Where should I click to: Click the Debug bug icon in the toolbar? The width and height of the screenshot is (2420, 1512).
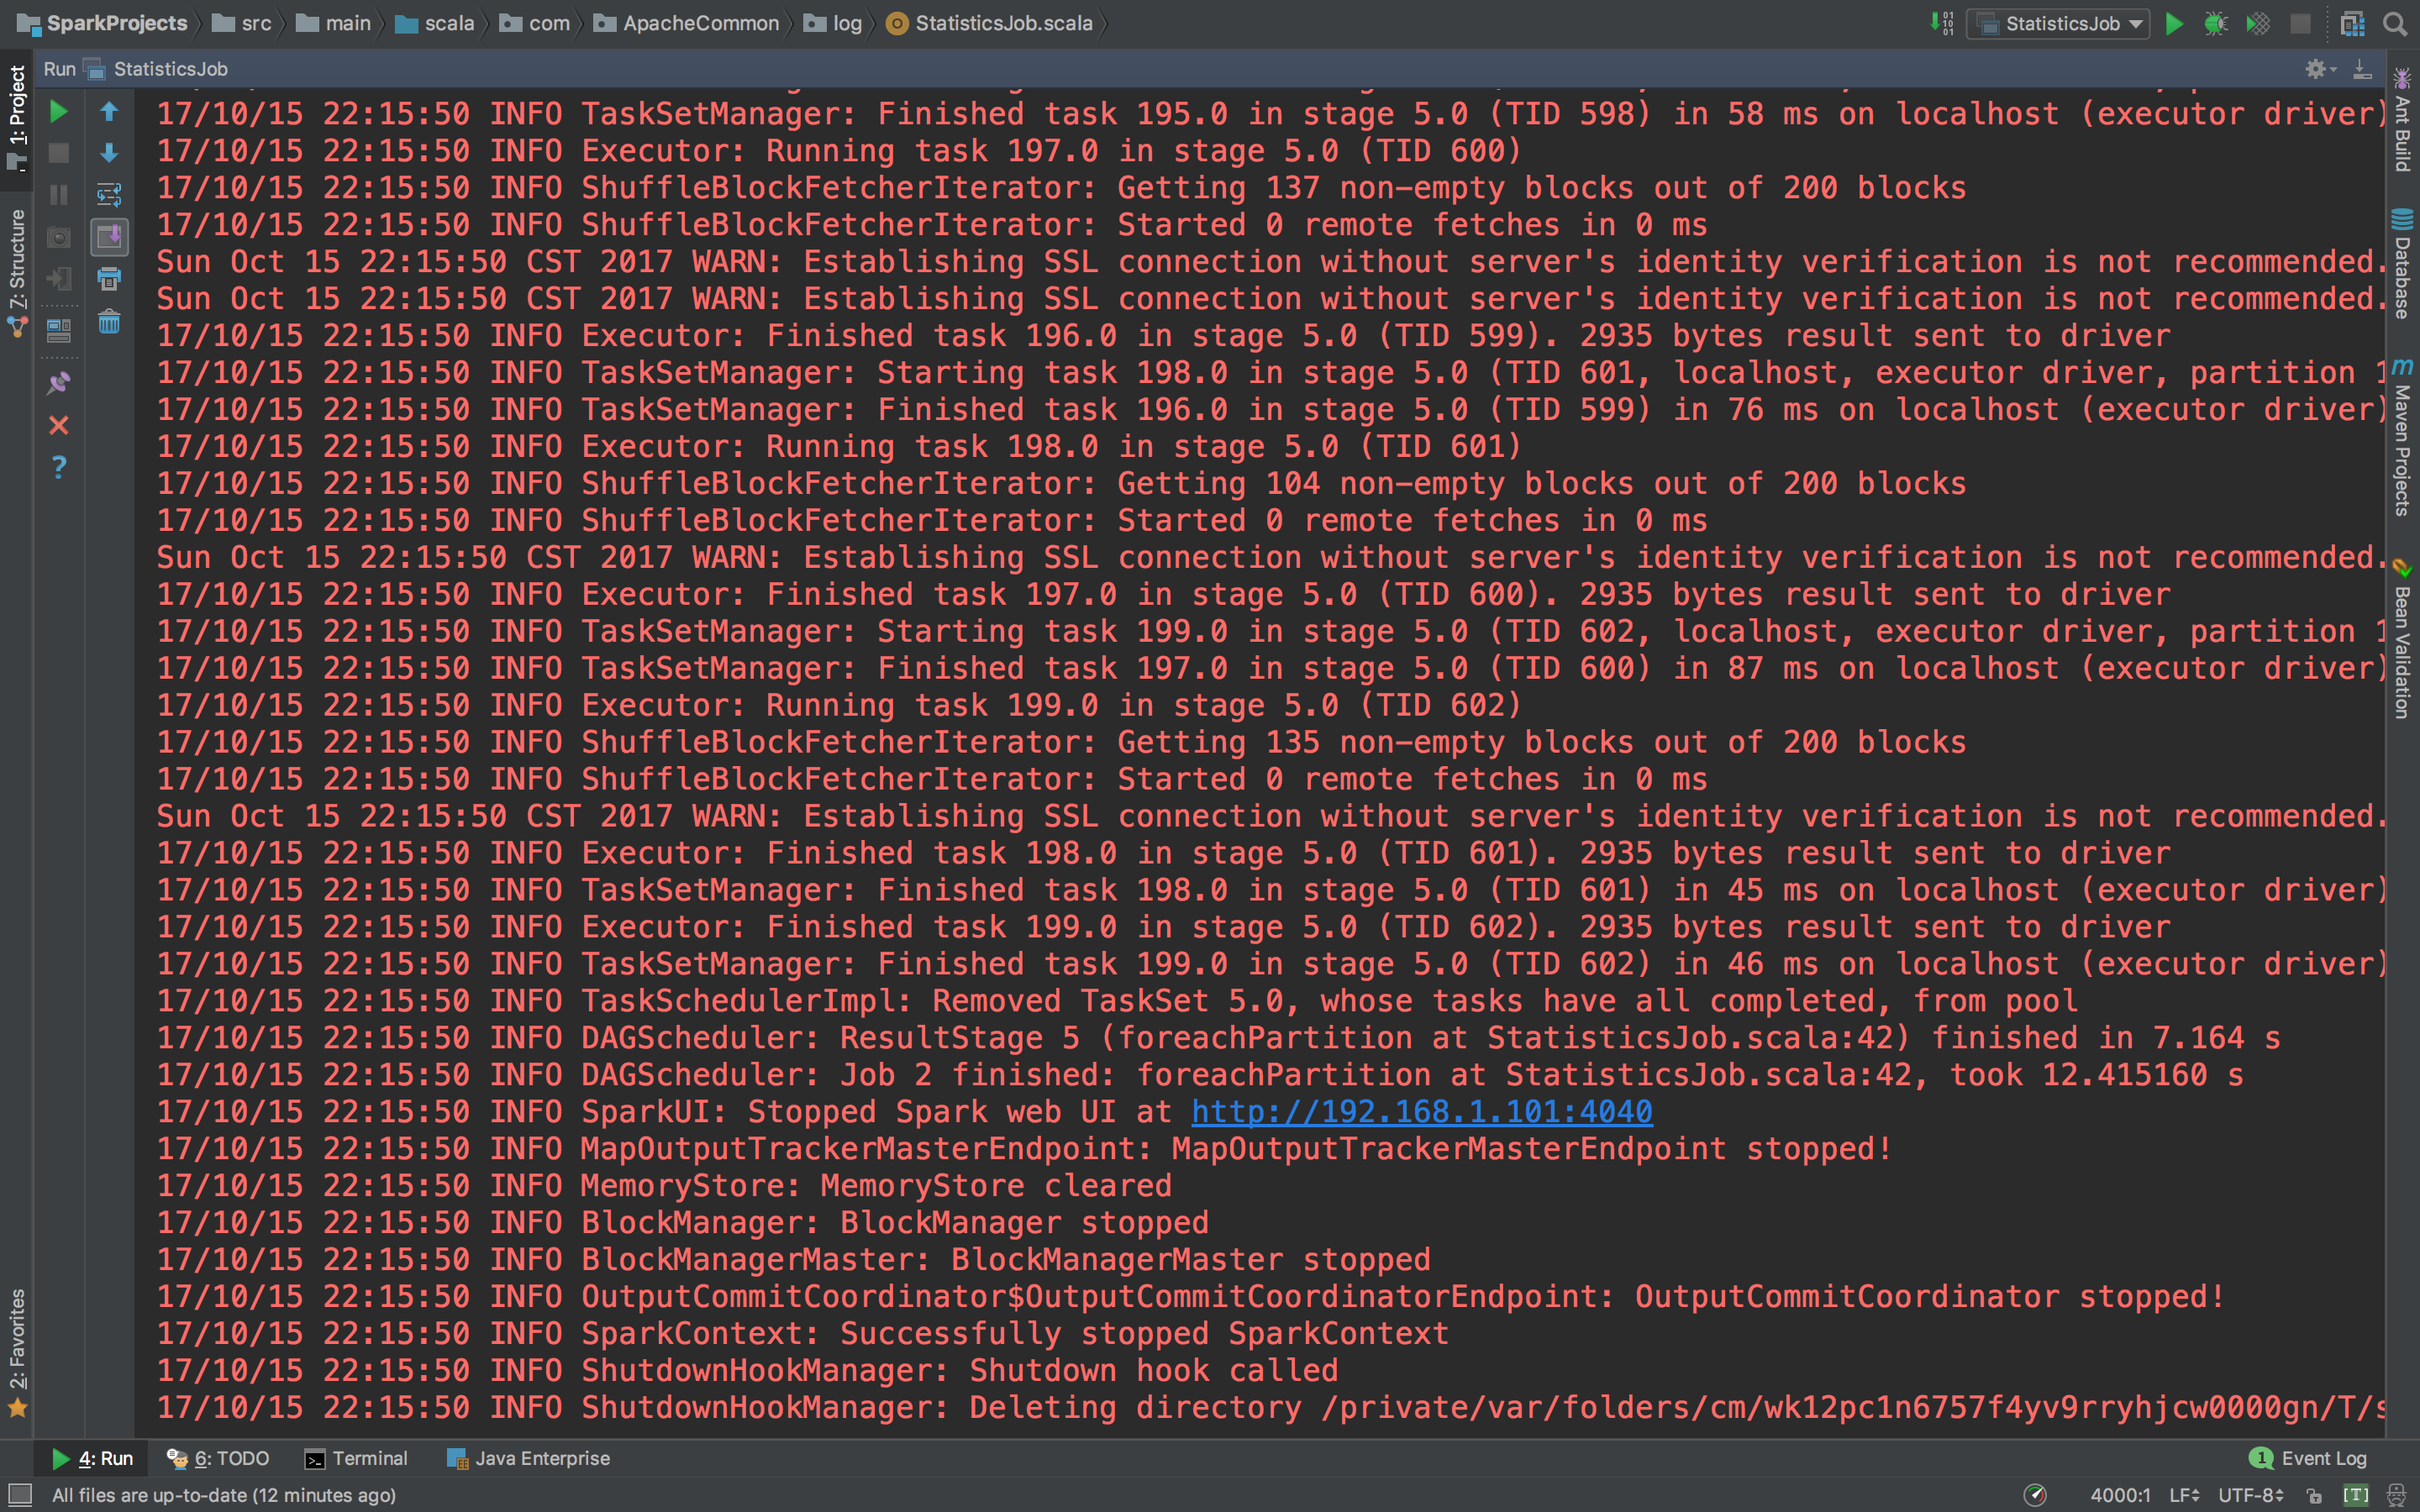2215,23
